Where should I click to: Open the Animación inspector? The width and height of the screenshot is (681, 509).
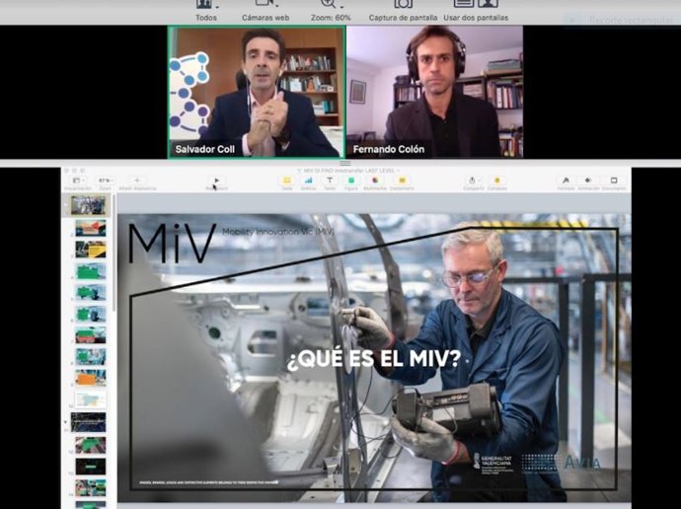click(588, 181)
